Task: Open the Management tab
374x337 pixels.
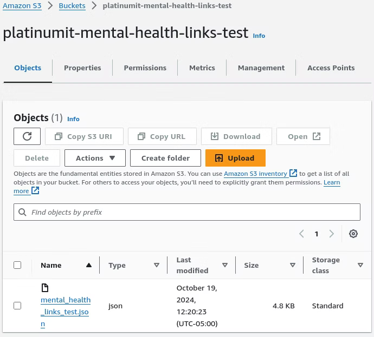Action: [x=261, y=68]
